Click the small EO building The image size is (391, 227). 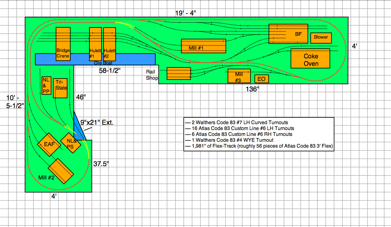[261, 79]
